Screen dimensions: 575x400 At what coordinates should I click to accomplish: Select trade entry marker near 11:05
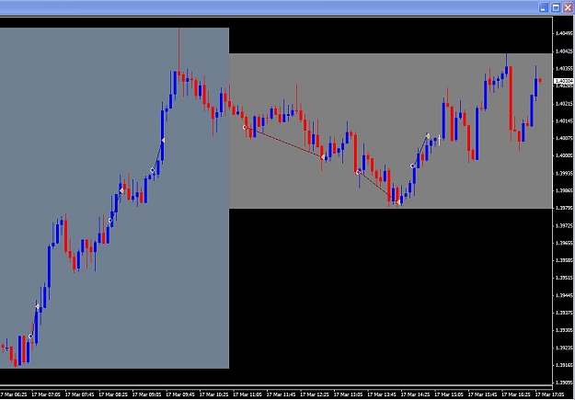click(245, 127)
